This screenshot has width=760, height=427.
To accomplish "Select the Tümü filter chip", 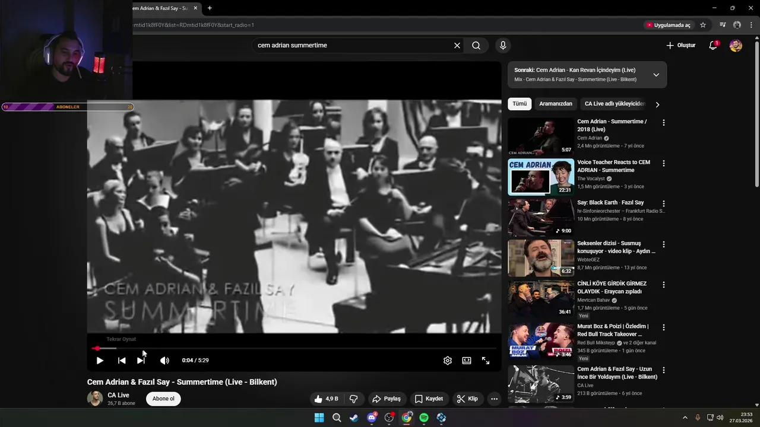I will click(x=520, y=104).
